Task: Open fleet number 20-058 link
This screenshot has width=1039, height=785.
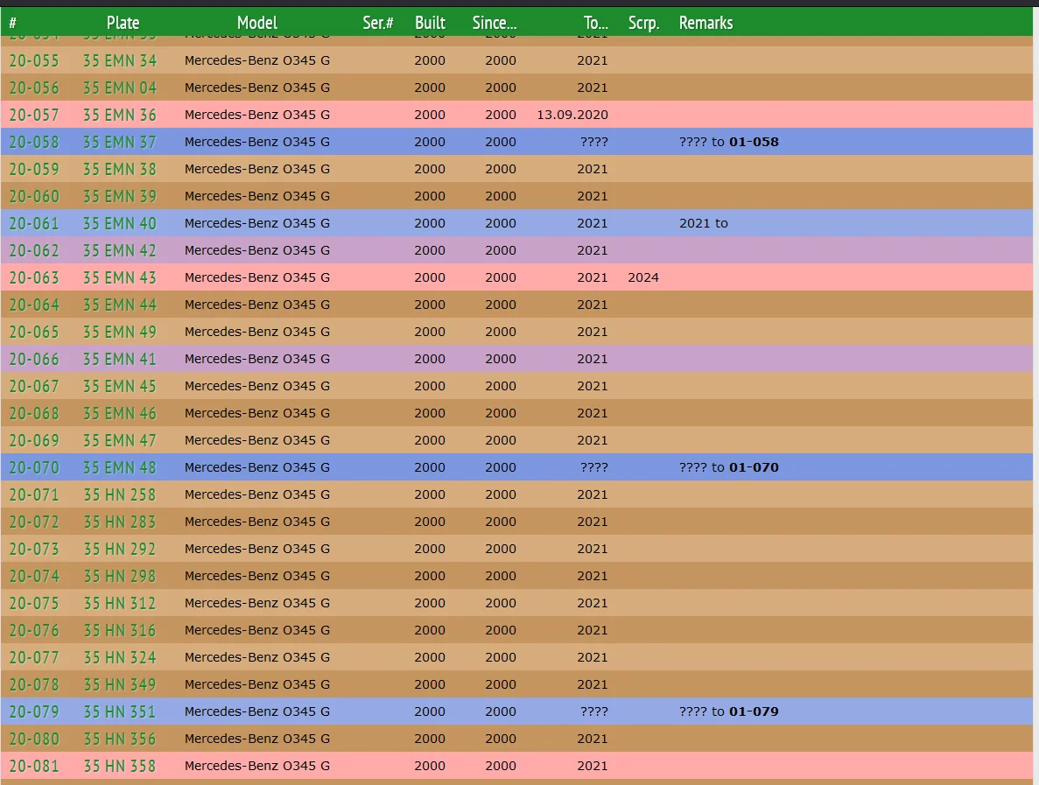Action: point(34,142)
